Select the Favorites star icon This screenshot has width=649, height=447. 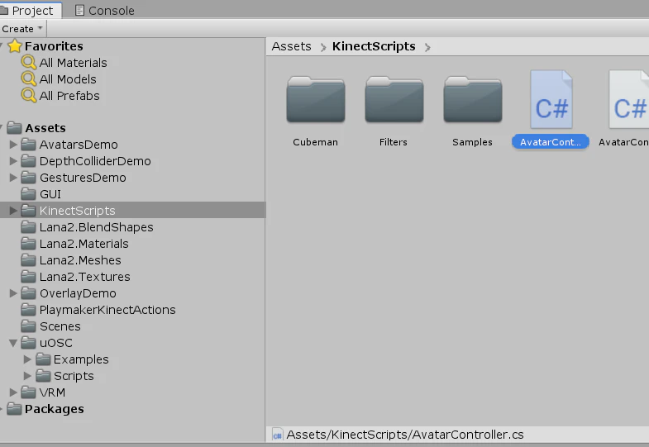(x=15, y=46)
